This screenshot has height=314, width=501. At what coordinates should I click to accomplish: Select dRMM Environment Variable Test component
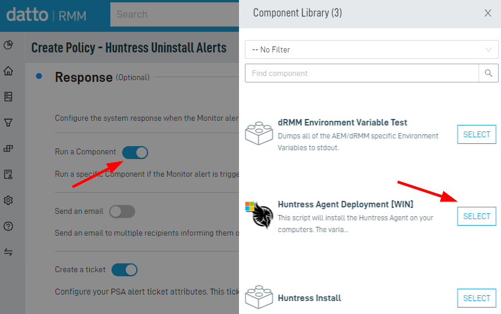(x=476, y=134)
